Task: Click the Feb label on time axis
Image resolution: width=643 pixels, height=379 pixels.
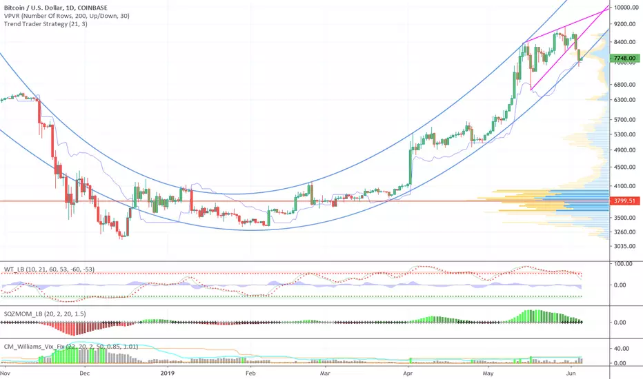Action: (250, 373)
